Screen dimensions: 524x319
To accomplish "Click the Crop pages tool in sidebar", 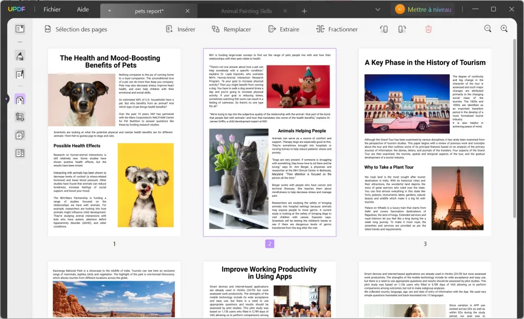I will click(20, 117).
